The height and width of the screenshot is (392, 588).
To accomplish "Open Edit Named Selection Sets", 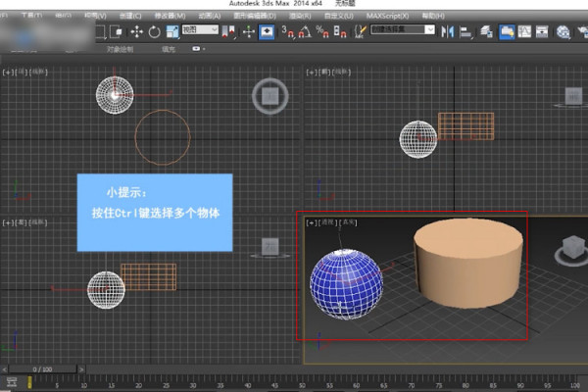I will pyautogui.click(x=360, y=32).
